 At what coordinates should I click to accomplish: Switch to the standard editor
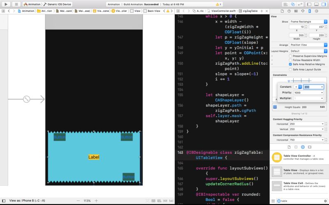(285, 4)
